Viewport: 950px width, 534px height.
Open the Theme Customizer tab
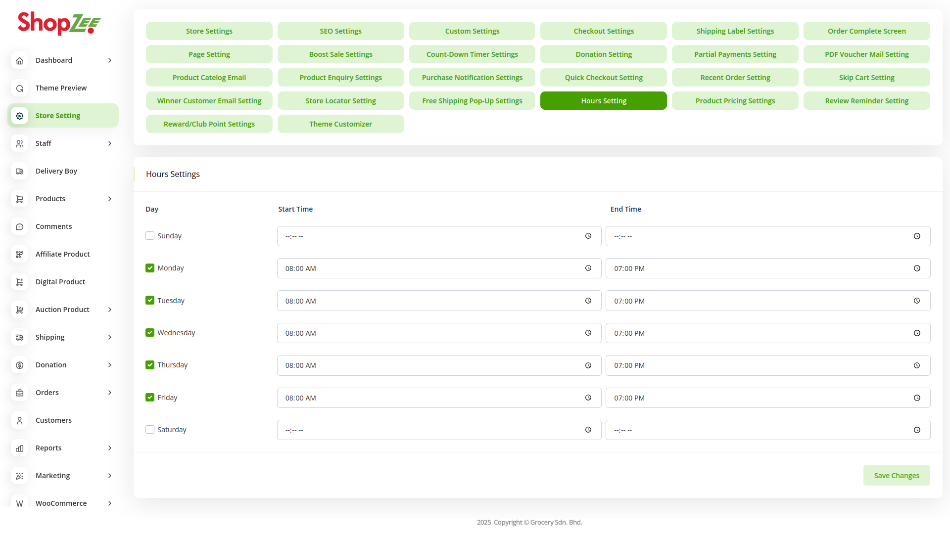pyautogui.click(x=340, y=124)
